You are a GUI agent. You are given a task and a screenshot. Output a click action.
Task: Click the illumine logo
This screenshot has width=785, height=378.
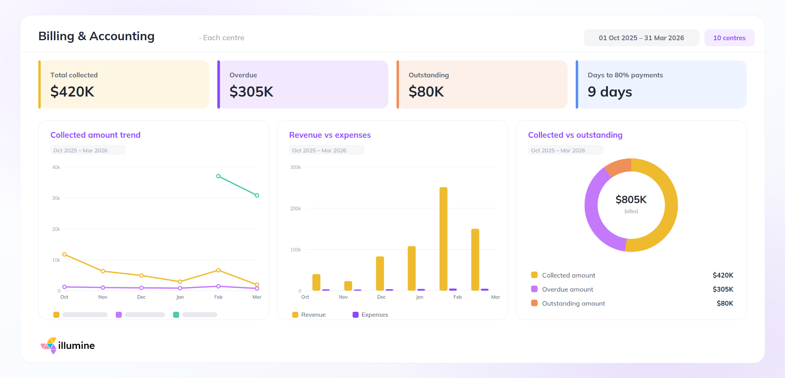68,345
